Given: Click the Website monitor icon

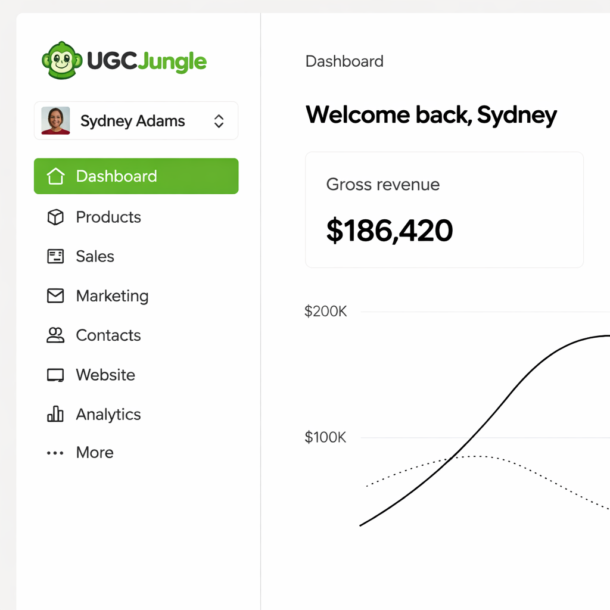Looking at the screenshot, I should 55,375.
